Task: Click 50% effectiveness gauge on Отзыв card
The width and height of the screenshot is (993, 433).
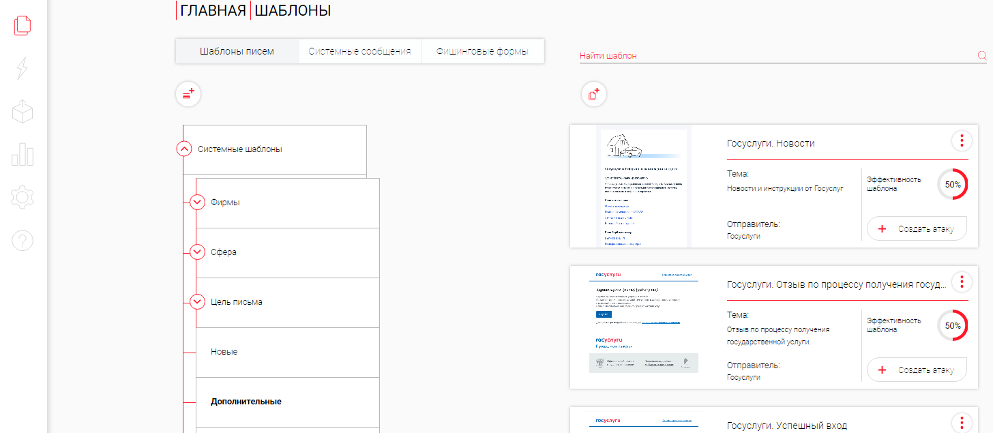Action: 952,325
